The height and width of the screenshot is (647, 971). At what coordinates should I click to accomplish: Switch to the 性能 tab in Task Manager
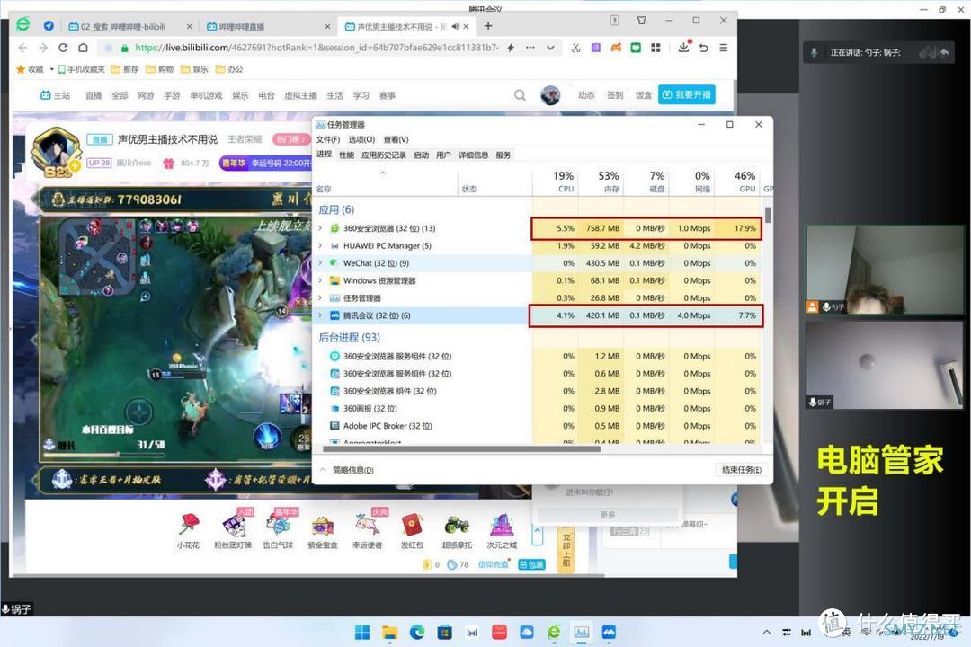pyautogui.click(x=346, y=155)
